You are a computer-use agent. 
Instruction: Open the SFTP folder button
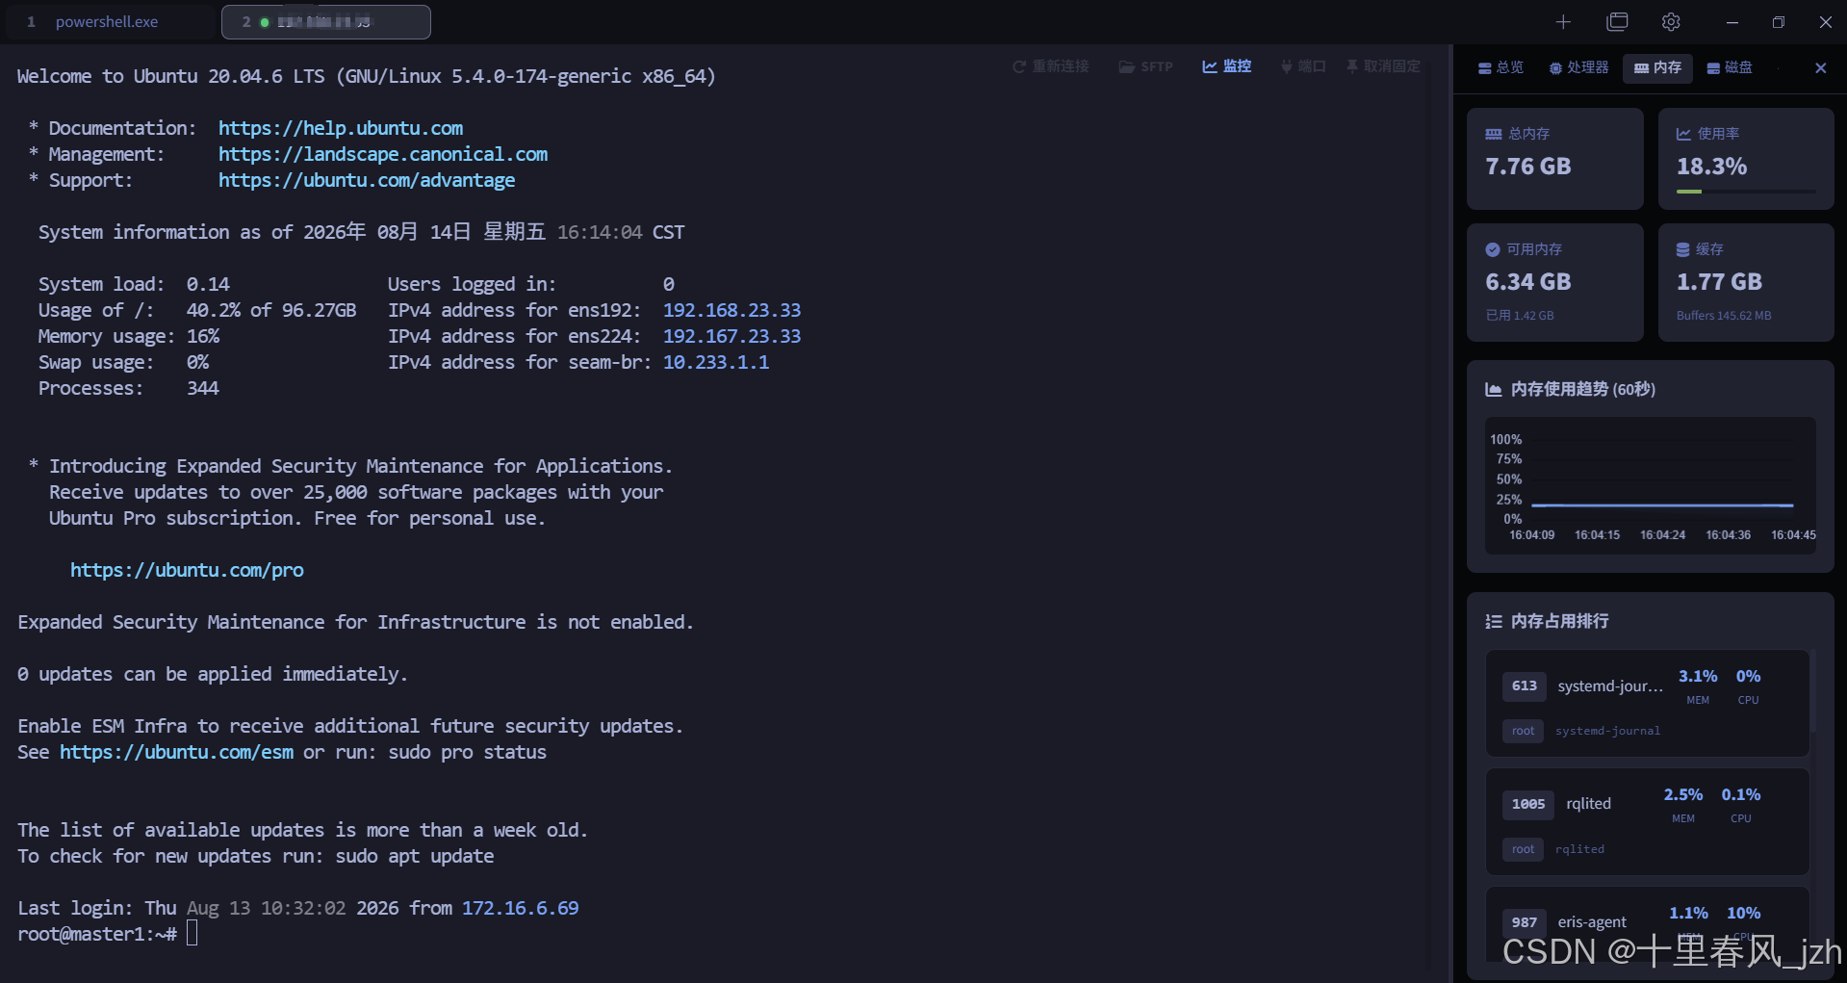[1145, 66]
